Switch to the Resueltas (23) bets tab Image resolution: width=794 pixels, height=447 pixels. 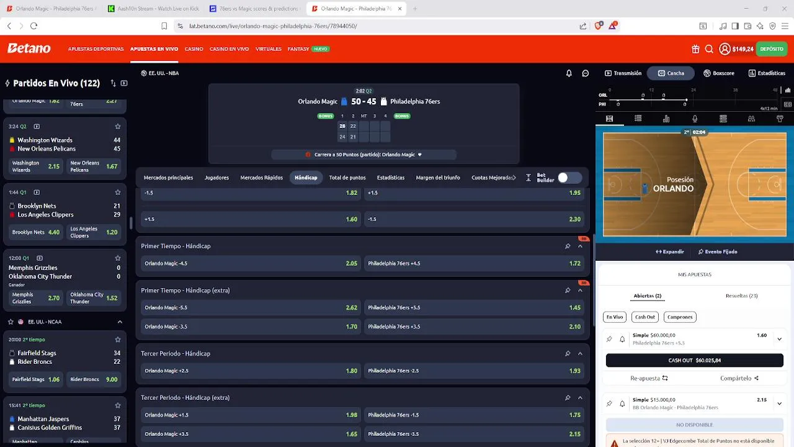[x=741, y=296]
